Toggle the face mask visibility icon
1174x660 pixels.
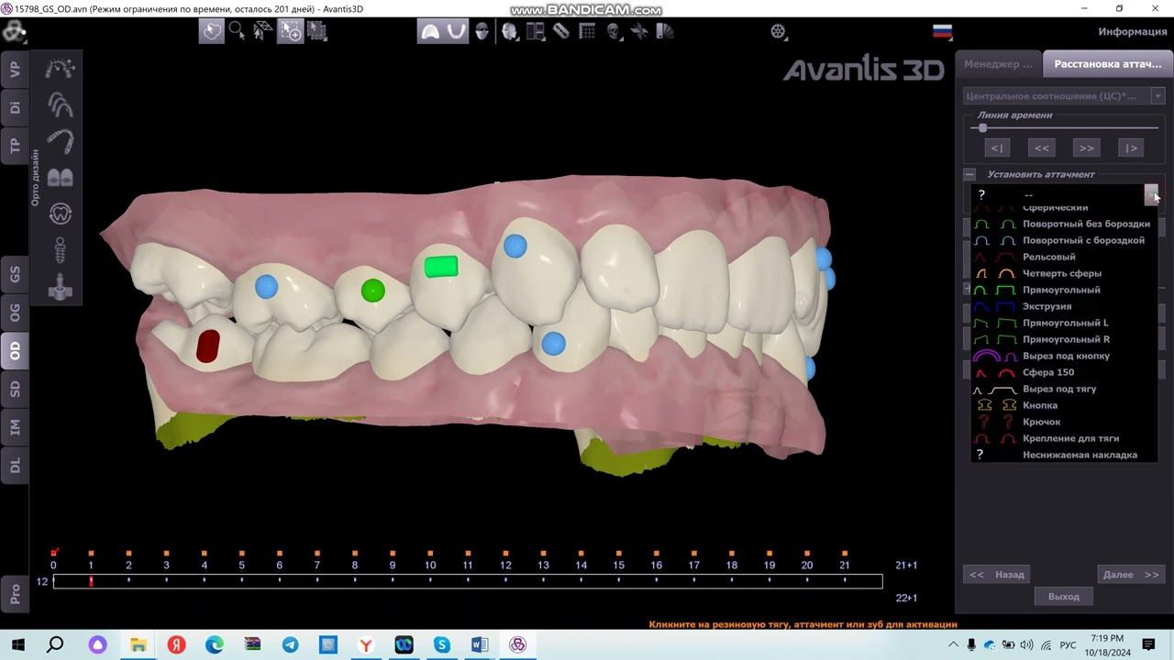click(x=482, y=31)
